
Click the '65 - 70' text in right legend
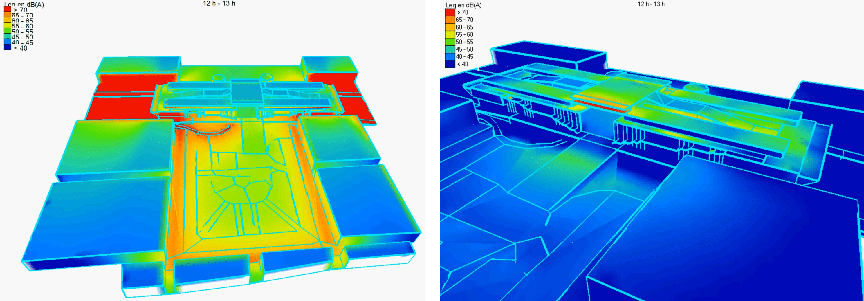tap(465, 20)
